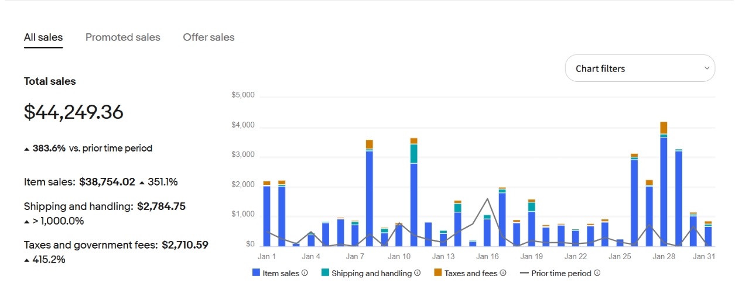Click info icon next to Taxes and fees

tap(503, 273)
